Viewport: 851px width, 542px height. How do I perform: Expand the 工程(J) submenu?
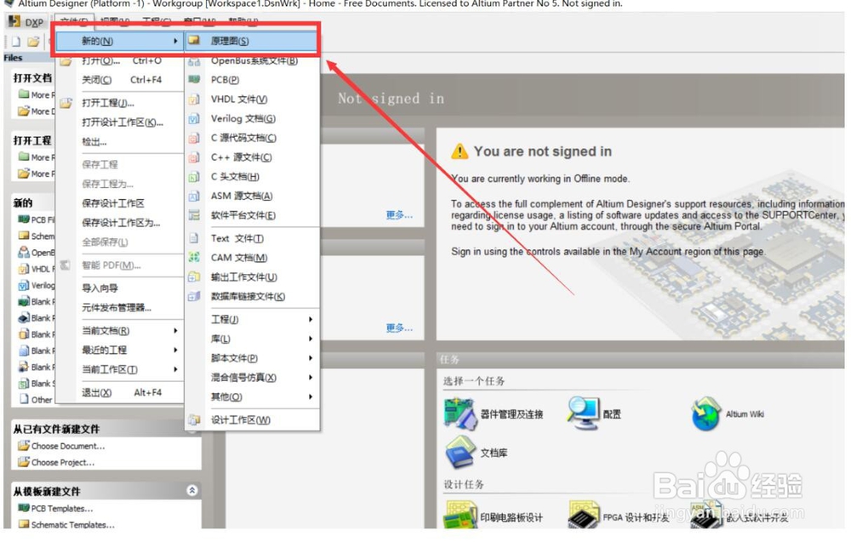(x=252, y=319)
